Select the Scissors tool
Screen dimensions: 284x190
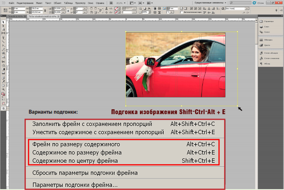(3, 62)
